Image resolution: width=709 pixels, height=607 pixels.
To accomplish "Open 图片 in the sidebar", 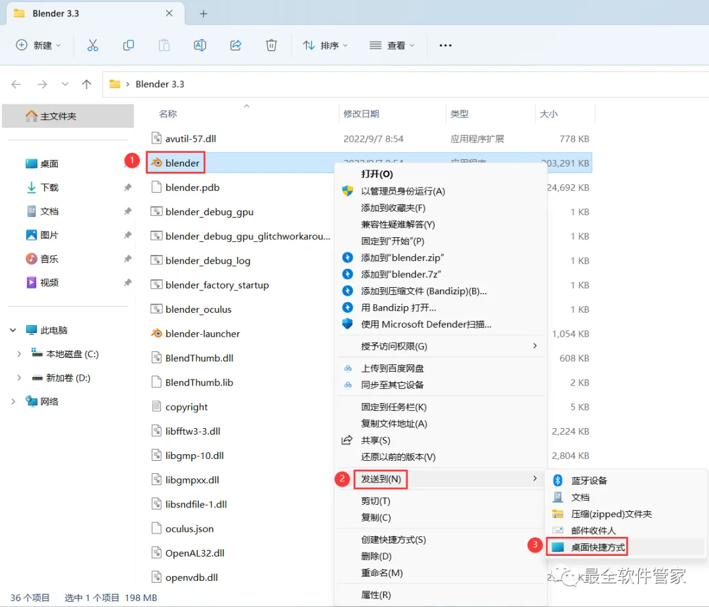I will (49, 235).
